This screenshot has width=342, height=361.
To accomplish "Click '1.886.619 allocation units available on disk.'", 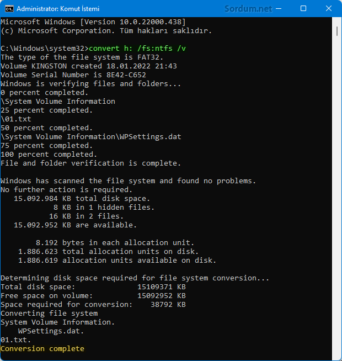I will (x=117, y=261).
